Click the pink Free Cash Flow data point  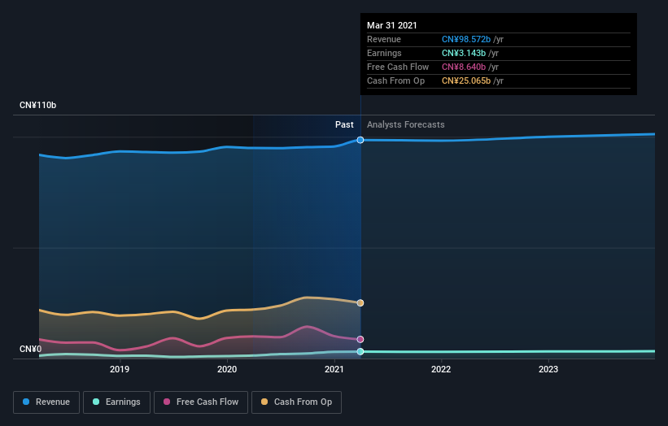[360, 339]
